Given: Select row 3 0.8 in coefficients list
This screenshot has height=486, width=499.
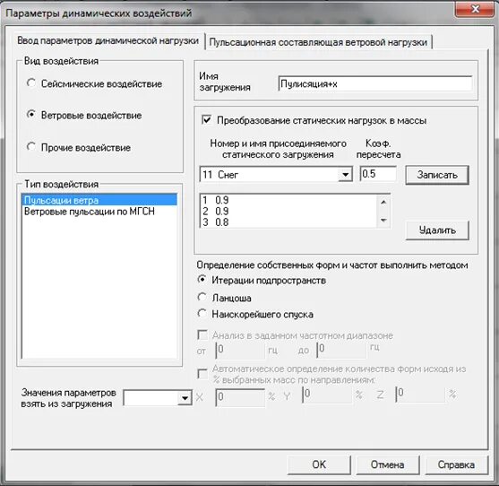Looking at the screenshot, I should [x=288, y=222].
